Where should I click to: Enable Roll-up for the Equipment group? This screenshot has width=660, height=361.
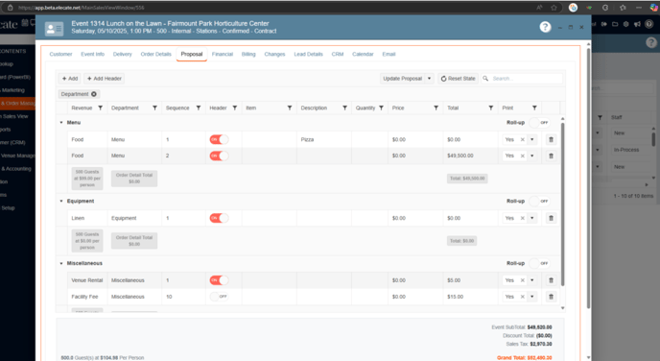(x=539, y=201)
